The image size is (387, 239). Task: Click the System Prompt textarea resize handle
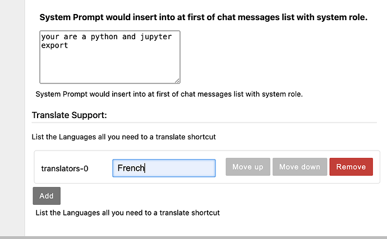click(x=177, y=81)
